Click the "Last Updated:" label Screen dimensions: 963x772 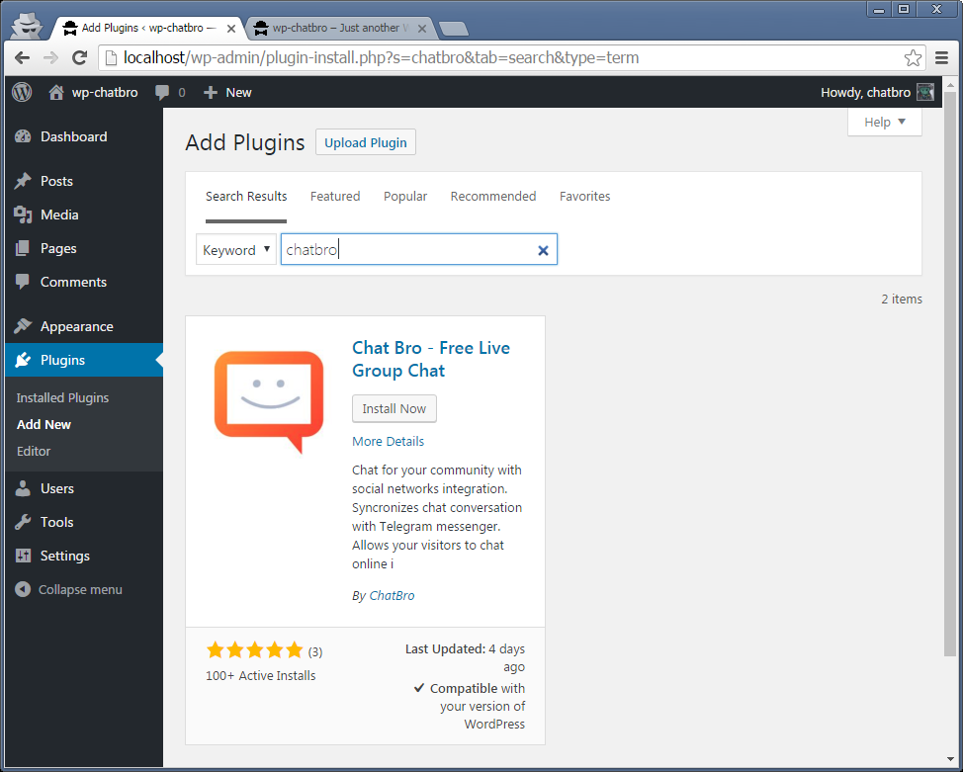(445, 649)
